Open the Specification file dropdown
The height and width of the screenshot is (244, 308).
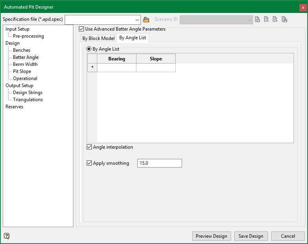coord(137,20)
